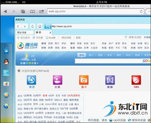The width and height of the screenshot is (151, 123).
Task: Open the QQ空间 link
Action: point(27,100)
